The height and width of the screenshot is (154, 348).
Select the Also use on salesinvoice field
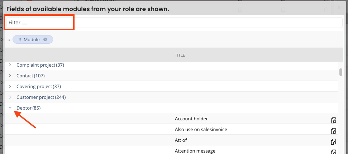tap(201, 130)
